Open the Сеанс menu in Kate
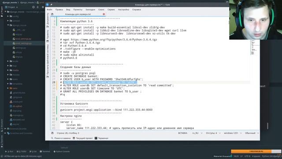The width and height of the screenshot is (282, 159). tap(101, 10)
